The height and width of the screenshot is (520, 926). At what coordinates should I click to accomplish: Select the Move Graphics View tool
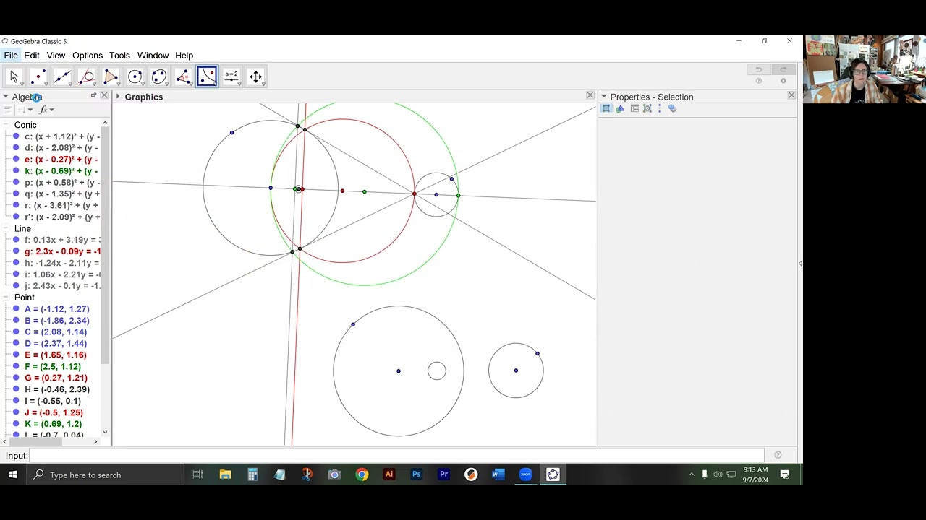coord(255,77)
